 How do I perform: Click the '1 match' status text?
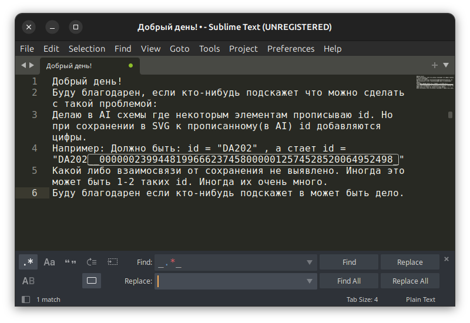(48, 300)
